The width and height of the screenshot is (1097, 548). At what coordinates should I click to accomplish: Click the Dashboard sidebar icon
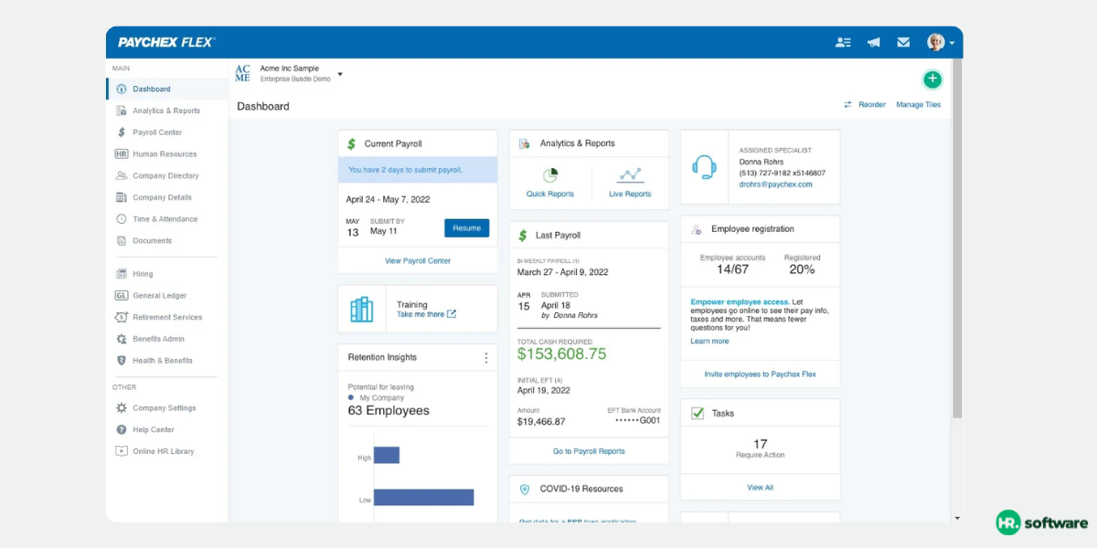pos(122,89)
